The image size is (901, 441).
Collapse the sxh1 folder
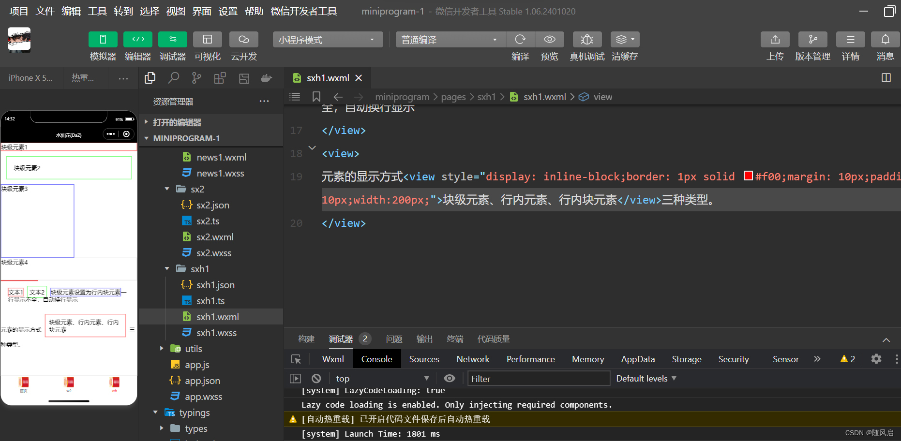click(167, 269)
